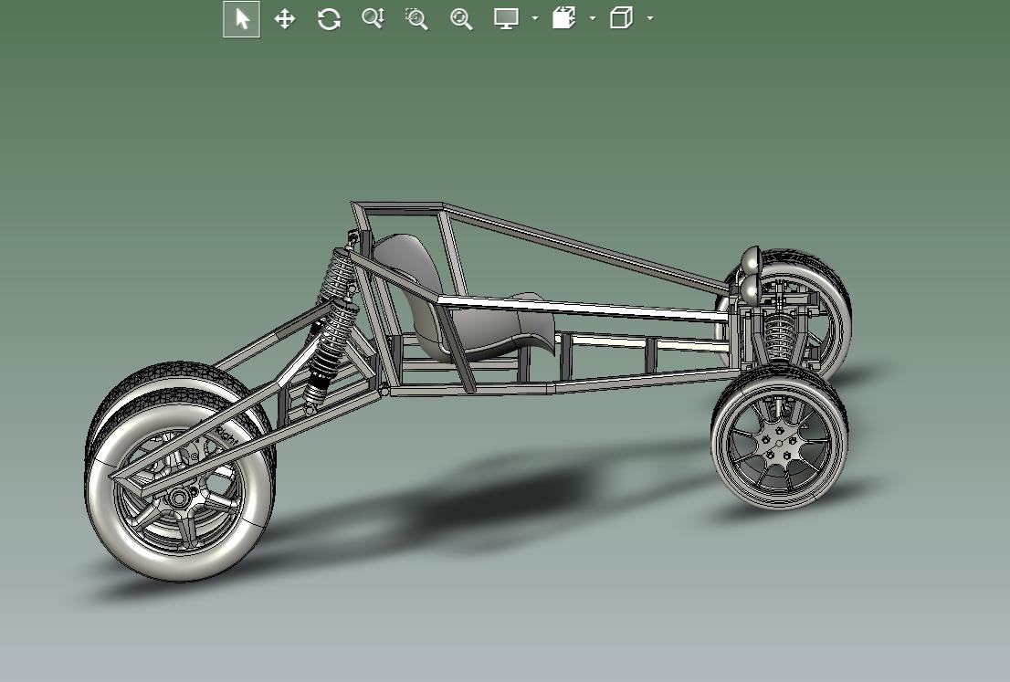The height and width of the screenshot is (682, 1010).
Task: Click the Rotate view tool
Action: click(329, 19)
